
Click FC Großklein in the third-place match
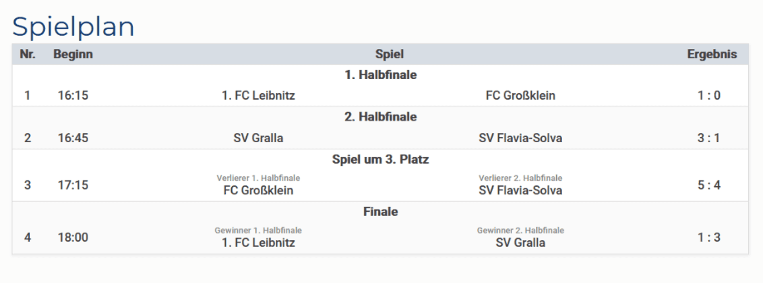point(258,190)
